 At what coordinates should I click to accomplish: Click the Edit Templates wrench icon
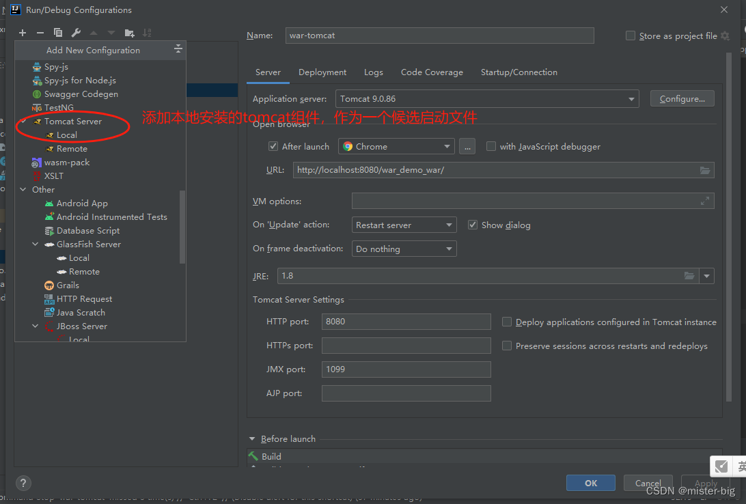point(75,32)
